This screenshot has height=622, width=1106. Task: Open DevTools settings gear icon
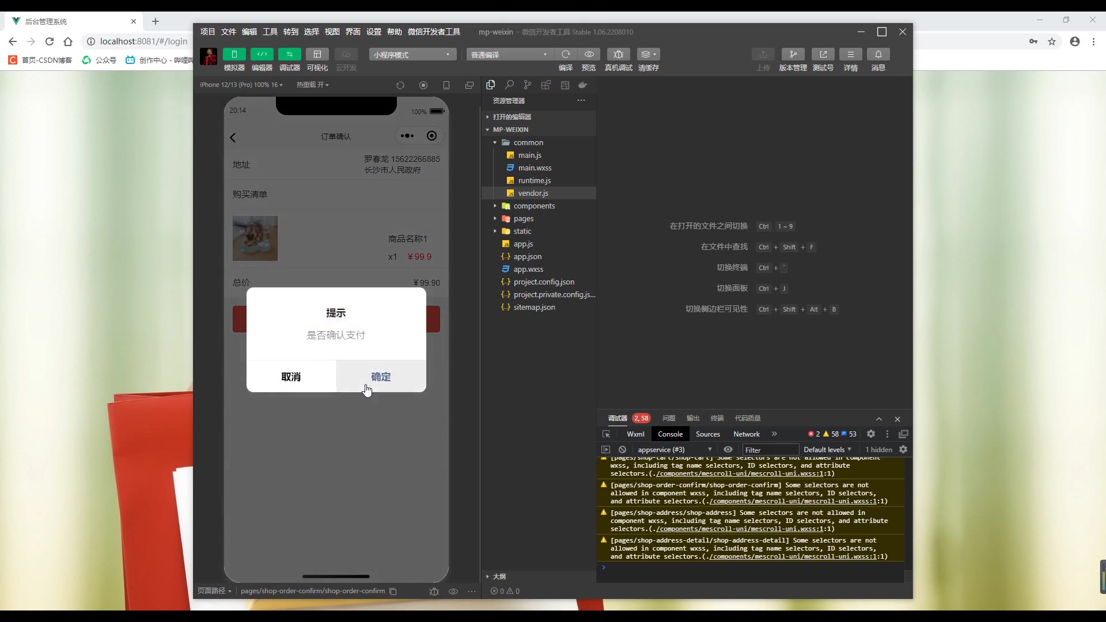(871, 434)
